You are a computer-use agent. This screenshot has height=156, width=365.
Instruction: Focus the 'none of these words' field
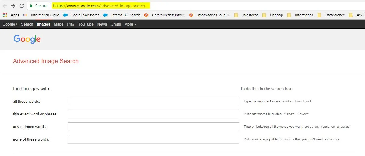pyautogui.click(x=153, y=139)
